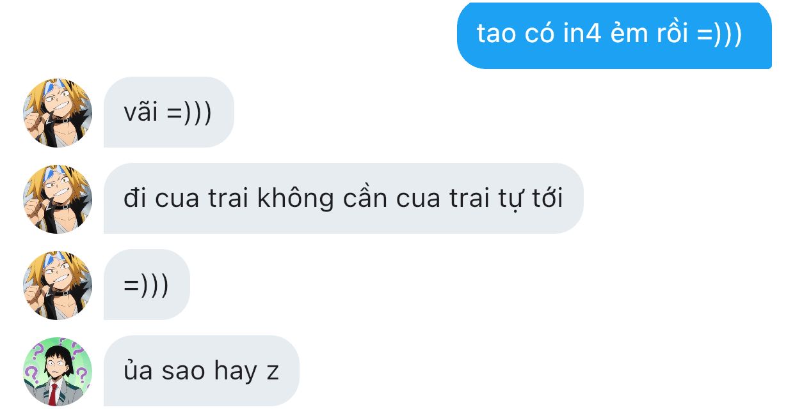Viewport: 795px width, 412px height.
Task: Tap the avatar next to "đi cua trai" message
Action: pyautogui.click(x=58, y=199)
